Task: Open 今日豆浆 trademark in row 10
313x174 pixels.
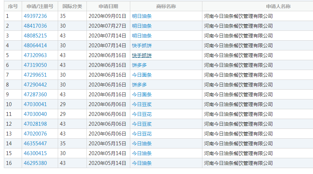Action: coord(142,104)
